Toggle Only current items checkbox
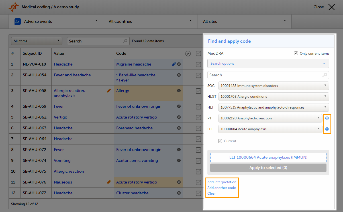 [x=296, y=53]
